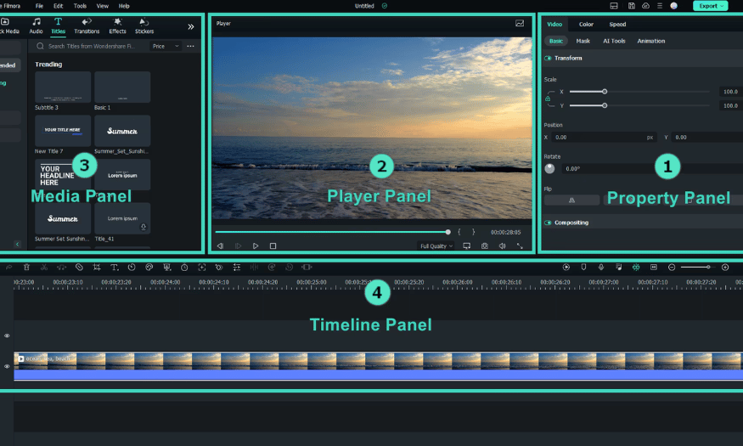Hide the ocean video track with eye icon

(7, 366)
